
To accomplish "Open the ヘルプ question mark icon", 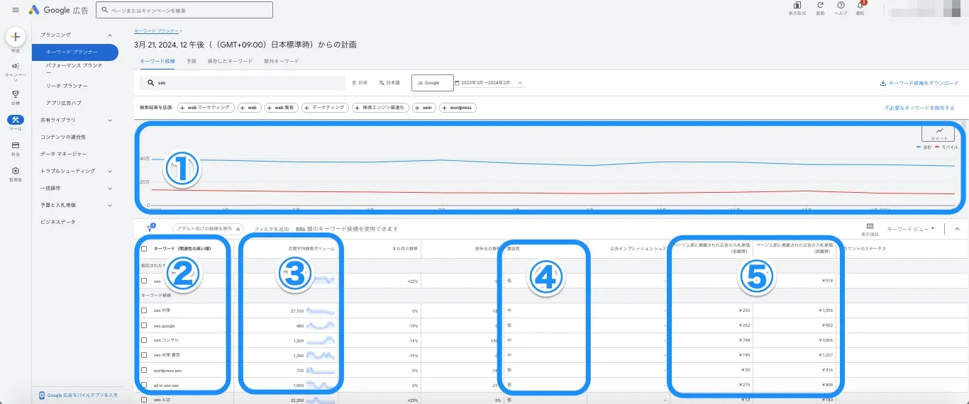I will point(841,6).
